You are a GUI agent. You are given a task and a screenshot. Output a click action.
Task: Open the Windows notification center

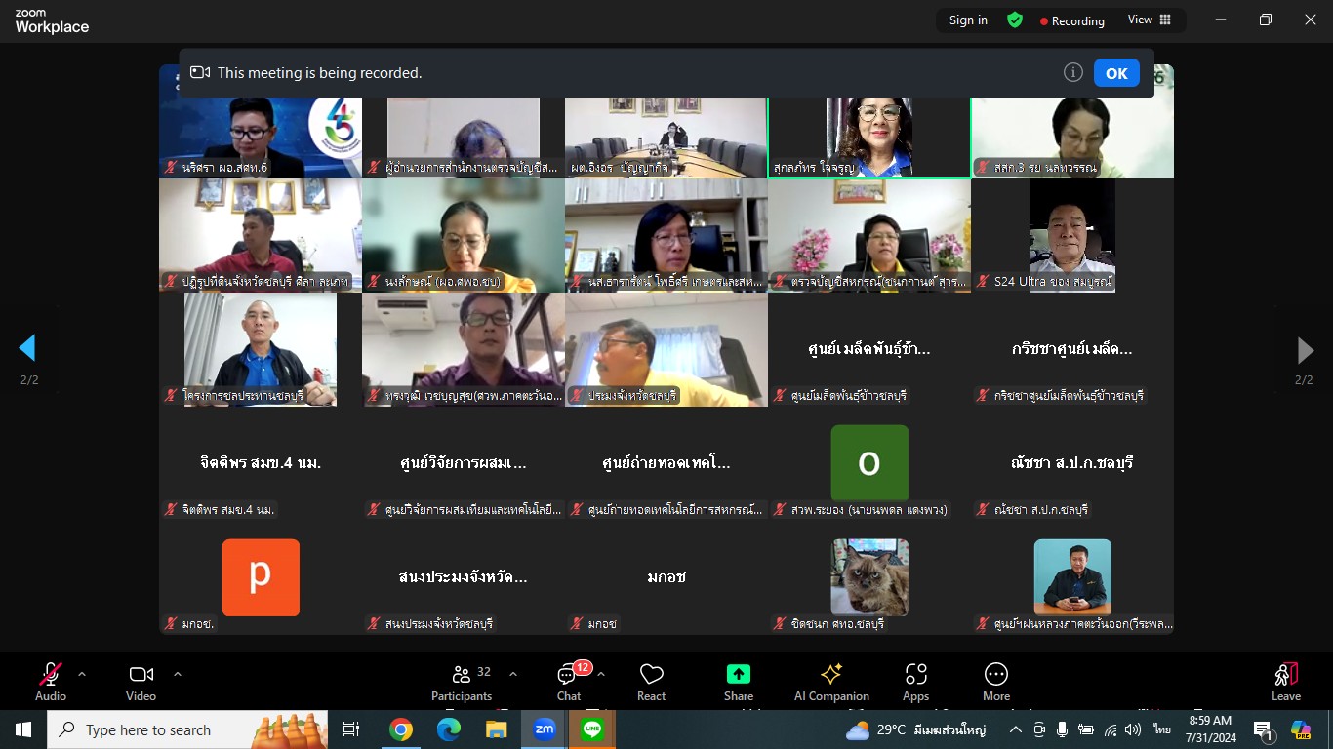(x=1264, y=729)
